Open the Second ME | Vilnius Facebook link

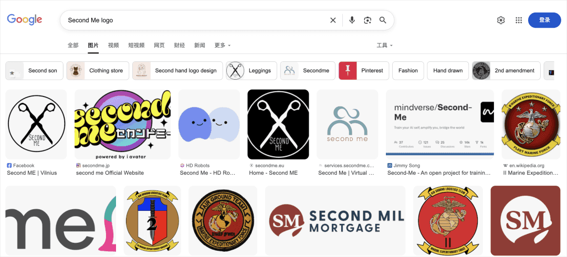point(32,173)
